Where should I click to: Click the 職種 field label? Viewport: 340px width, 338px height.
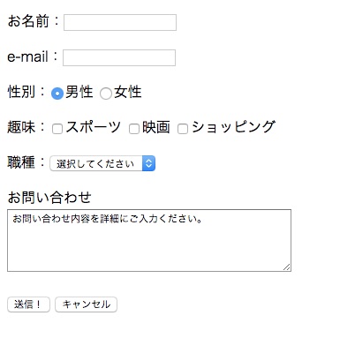[21, 162]
